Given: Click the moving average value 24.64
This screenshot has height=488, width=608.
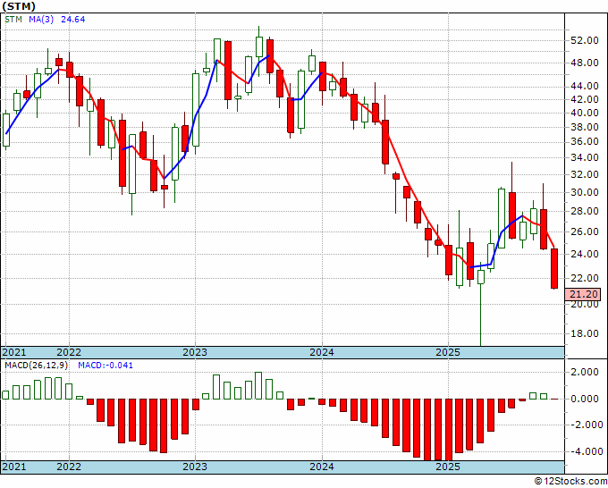Looking at the screenshot, I should 73,20.
